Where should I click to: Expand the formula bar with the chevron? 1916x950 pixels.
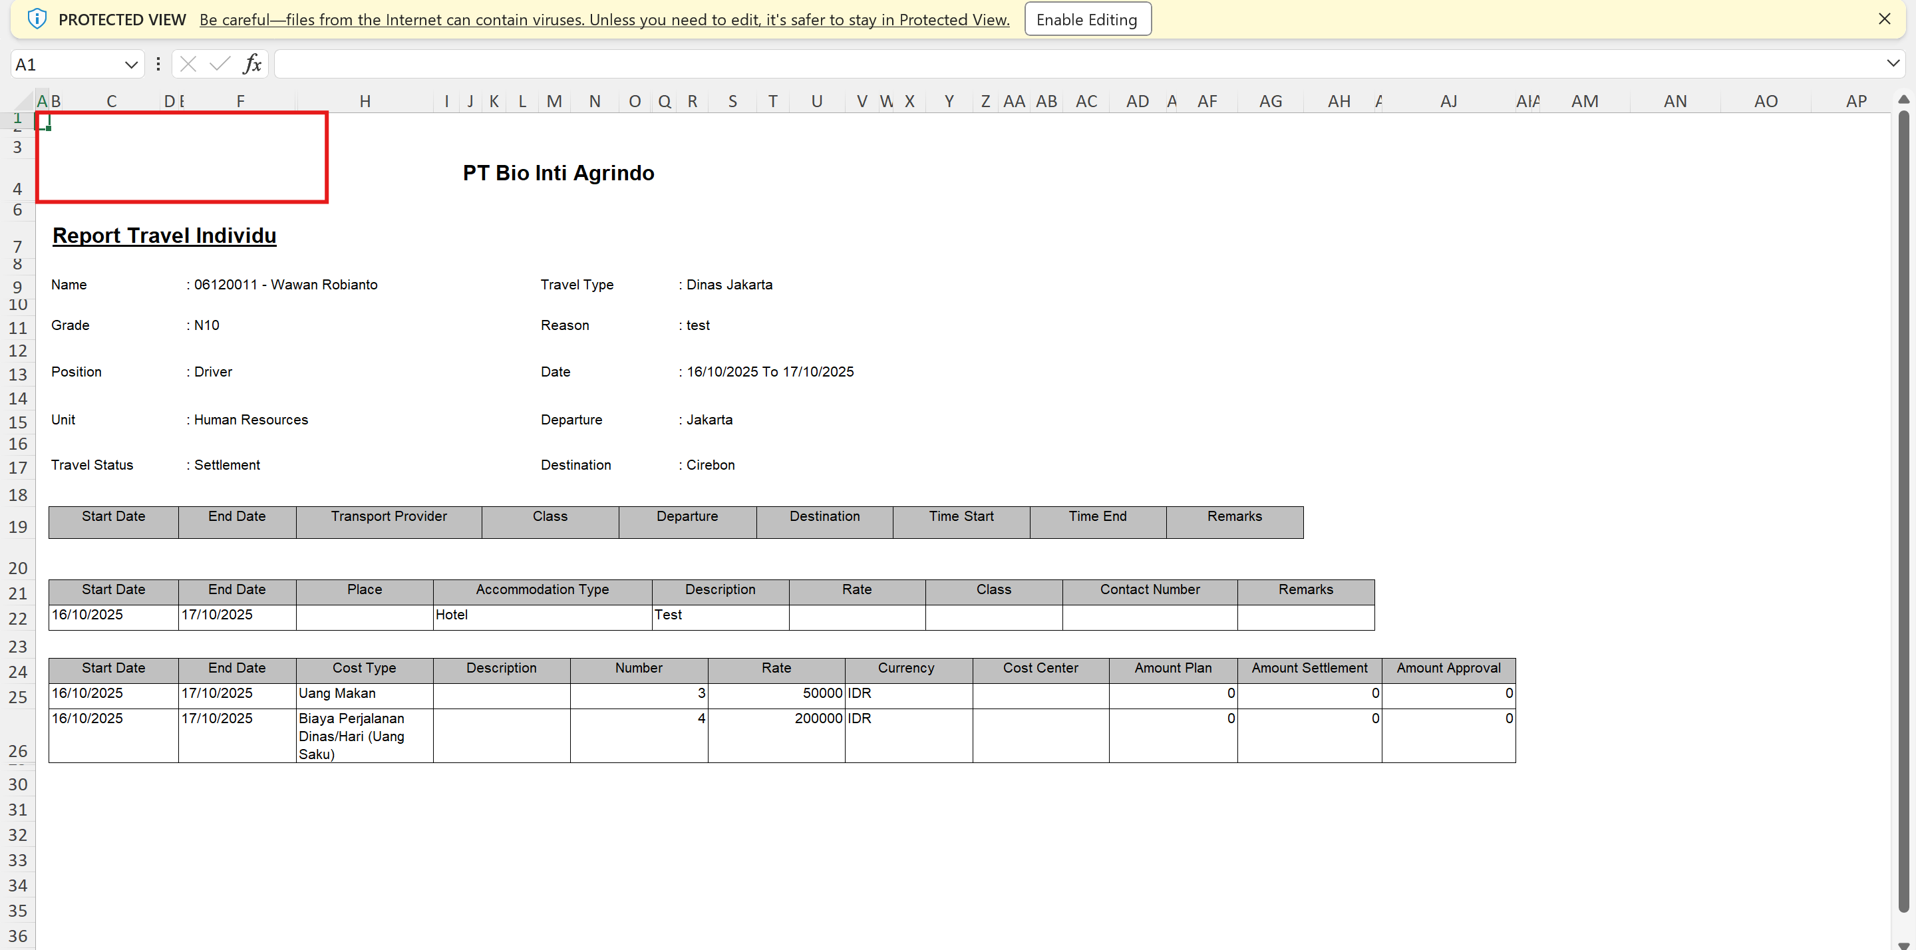pos(1893,64)
